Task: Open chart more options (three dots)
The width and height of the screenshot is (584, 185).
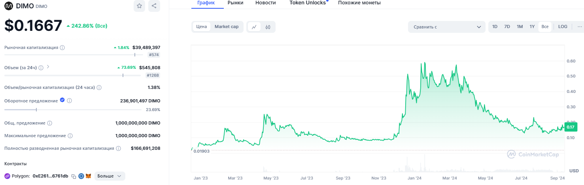Action: point(580,27)
